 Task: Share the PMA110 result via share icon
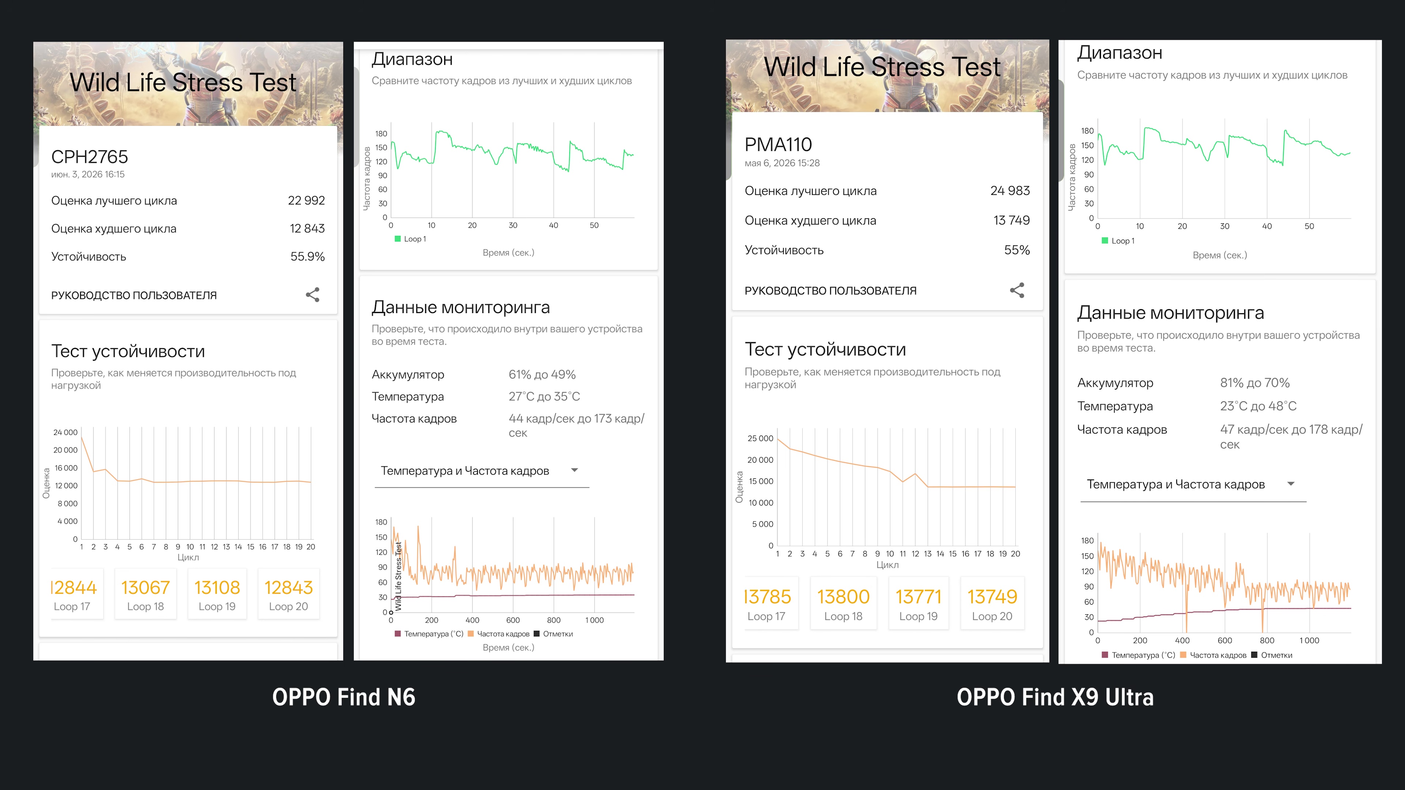(1017, 290)
